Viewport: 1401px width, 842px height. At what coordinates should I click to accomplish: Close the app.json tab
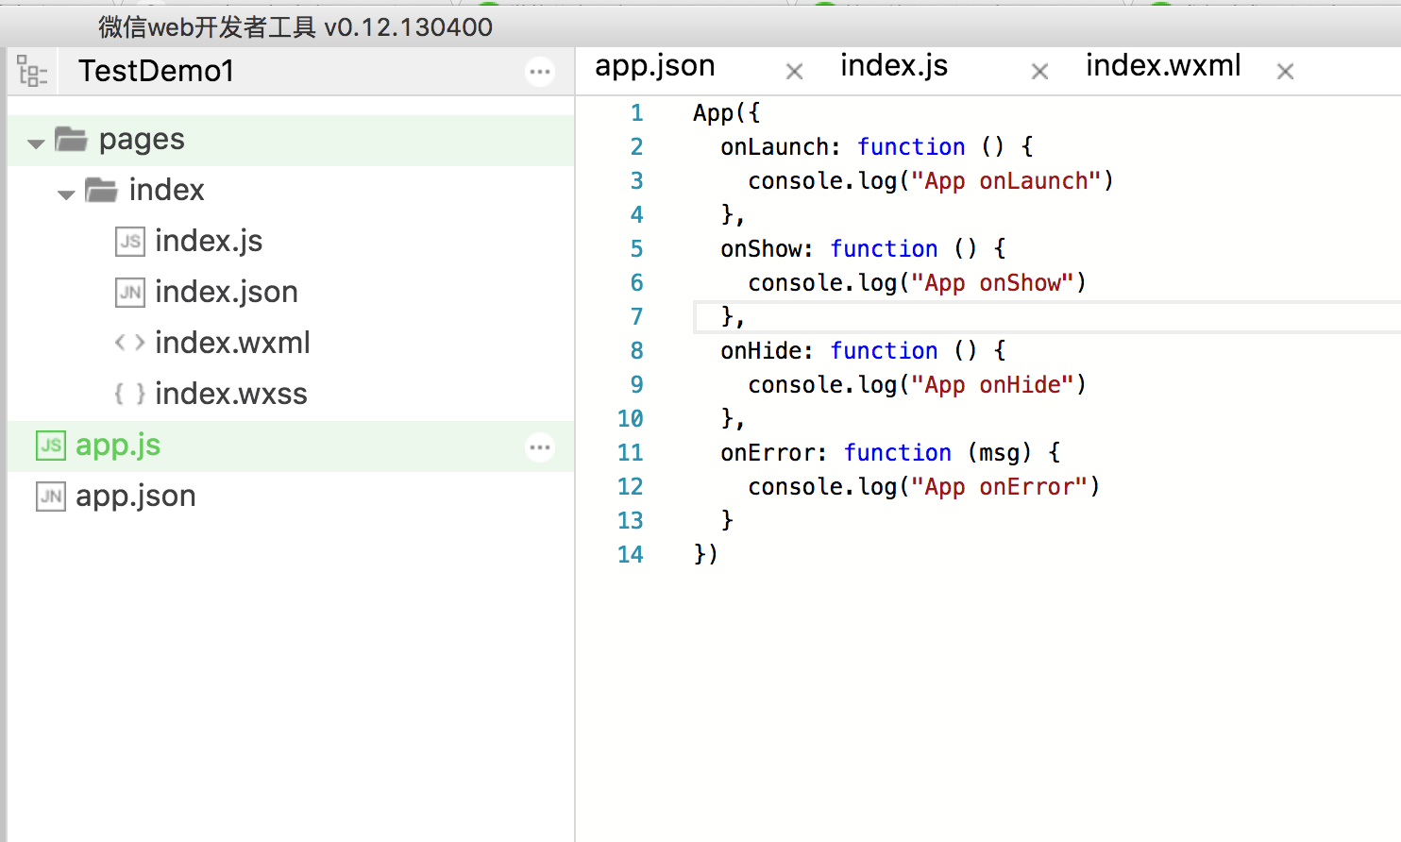(795, 72)
